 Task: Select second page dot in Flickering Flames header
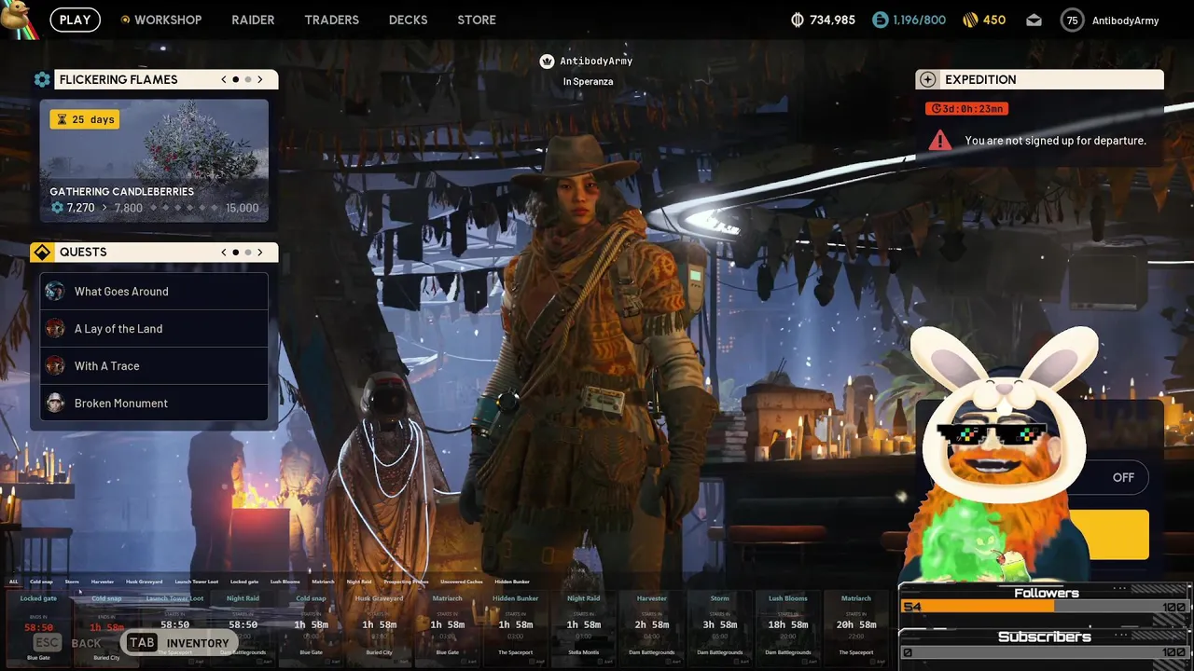coord(247,79)
